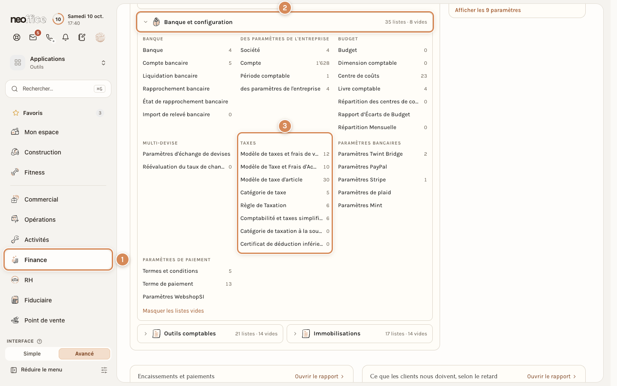The width and height of the screenshot is (617, 386).
Task: Go to the Commercial module
Action: point(58,199)
